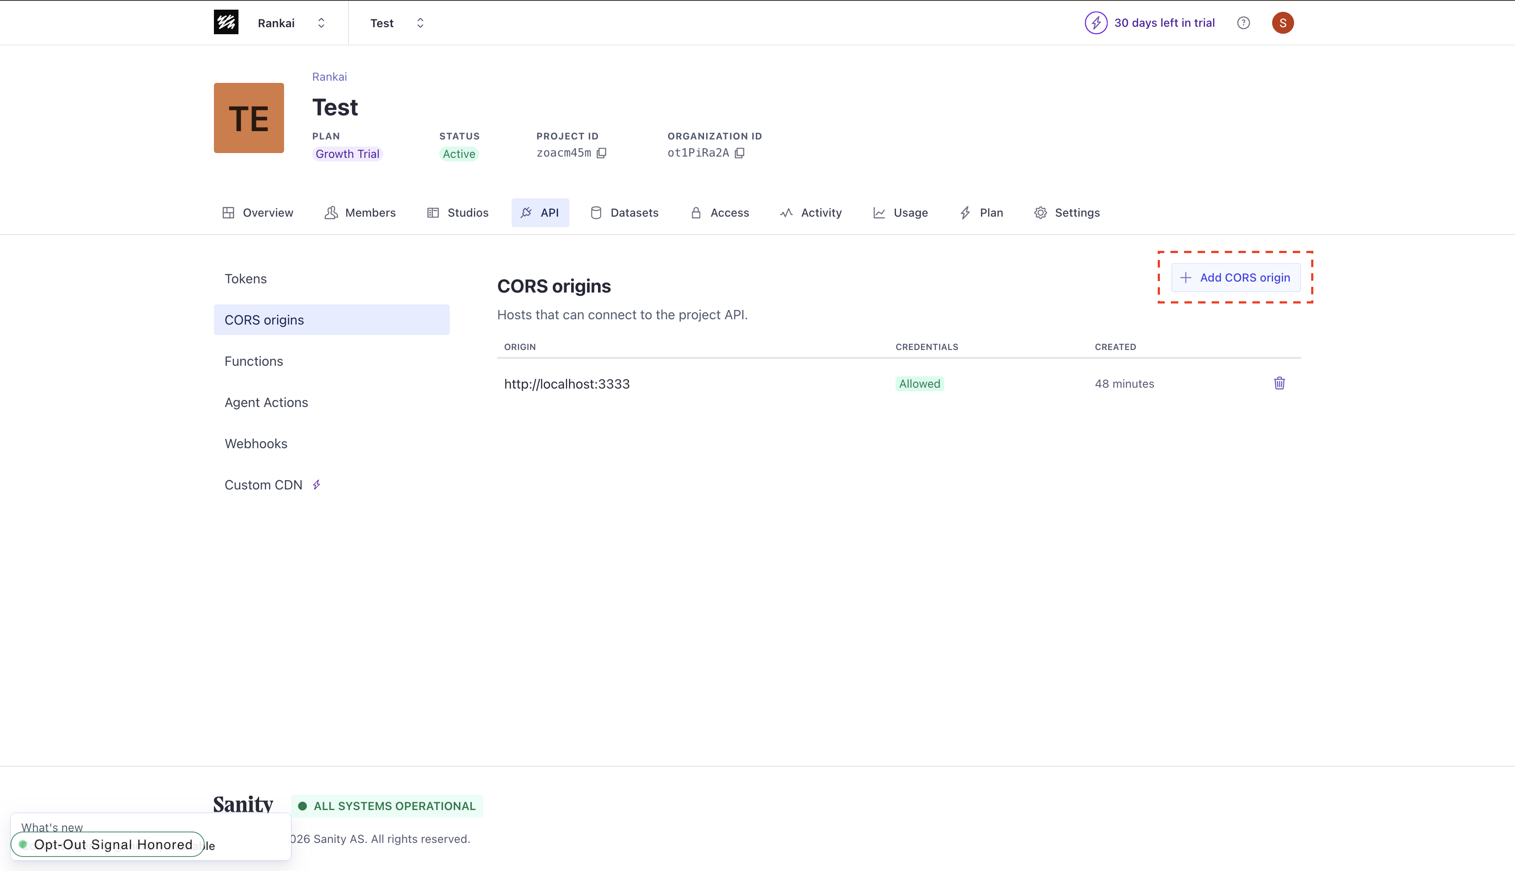Viewport: 1515px width, 871px height.
Task: Copy the organization ID ot1PiRa2A
Action: click(x=740, y=153)
